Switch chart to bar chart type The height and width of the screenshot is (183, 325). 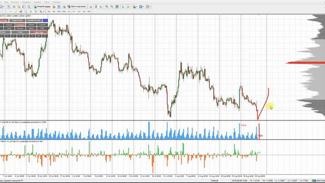coord(91,7)
